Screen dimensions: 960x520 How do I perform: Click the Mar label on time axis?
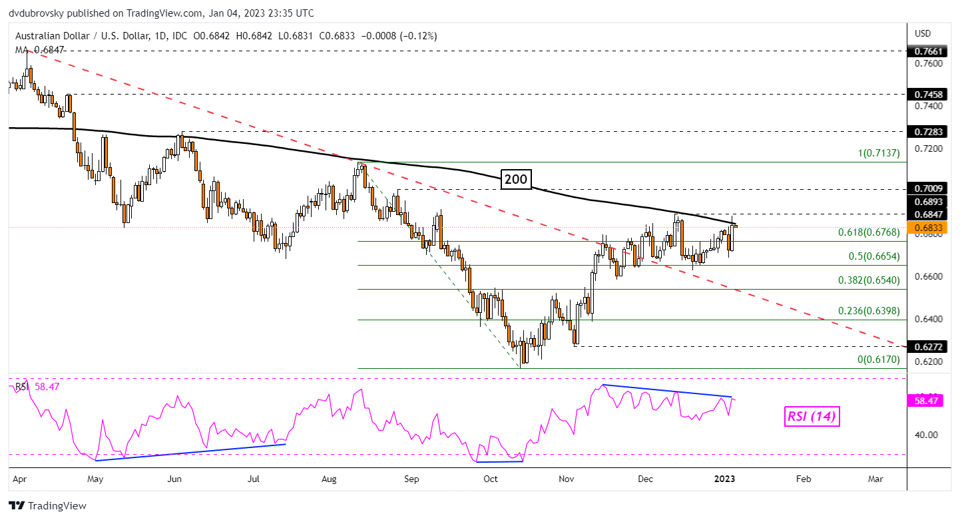click(x=875, y=479)
